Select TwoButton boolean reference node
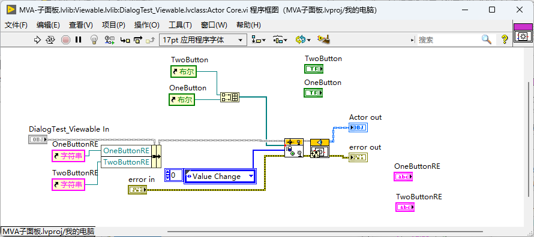This screenshot has height=237, width=534. click(x=184, y=72)
